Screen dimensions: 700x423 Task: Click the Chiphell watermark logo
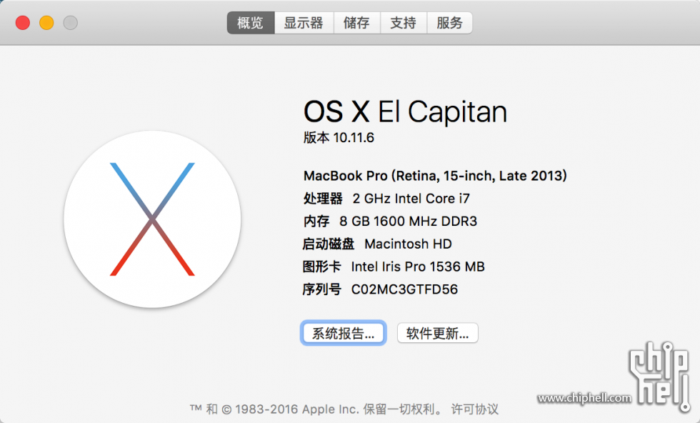click(660, 376)
